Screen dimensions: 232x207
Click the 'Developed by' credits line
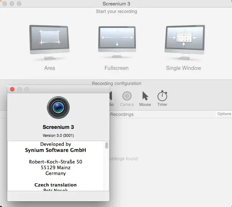(55, 144)
